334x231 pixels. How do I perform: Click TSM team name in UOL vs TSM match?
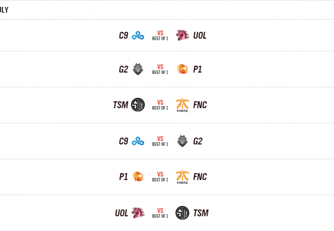click(x=201, y=213)
